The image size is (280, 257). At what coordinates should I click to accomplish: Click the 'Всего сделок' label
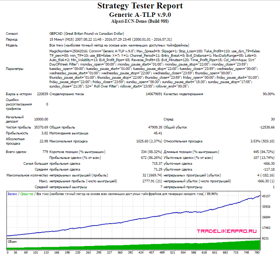point(16,152)
